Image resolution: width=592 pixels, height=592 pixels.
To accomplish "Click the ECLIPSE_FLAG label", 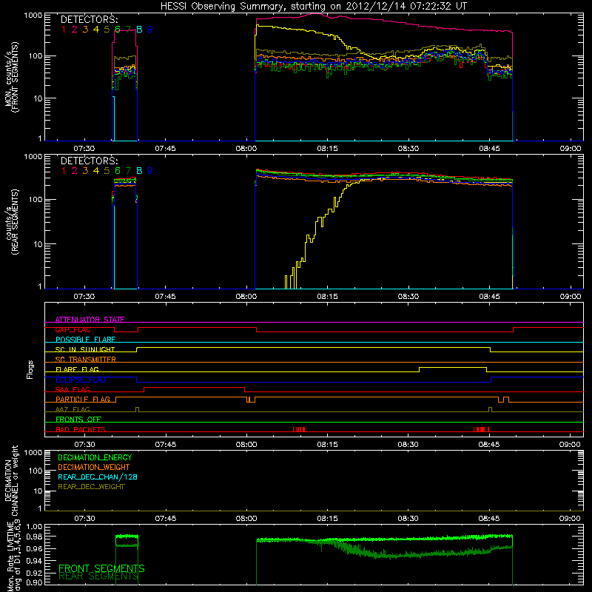I will 81,380.
